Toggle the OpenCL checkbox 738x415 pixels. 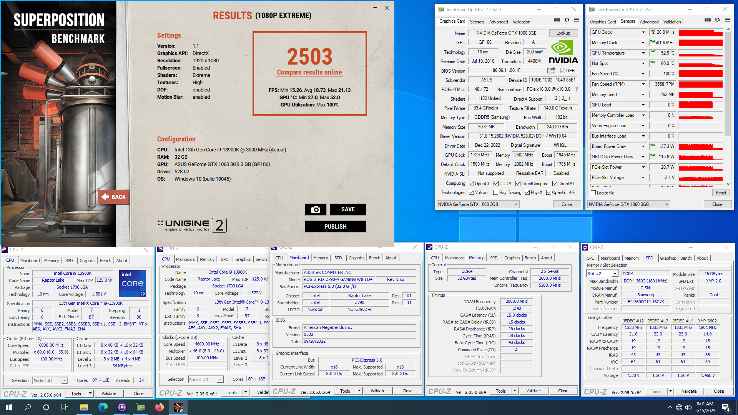(471, 184)
